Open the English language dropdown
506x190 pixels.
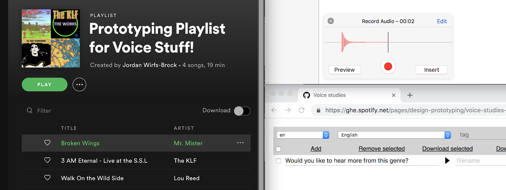tap(394, 135)
